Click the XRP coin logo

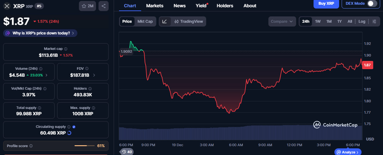click(x=7, y=6)
